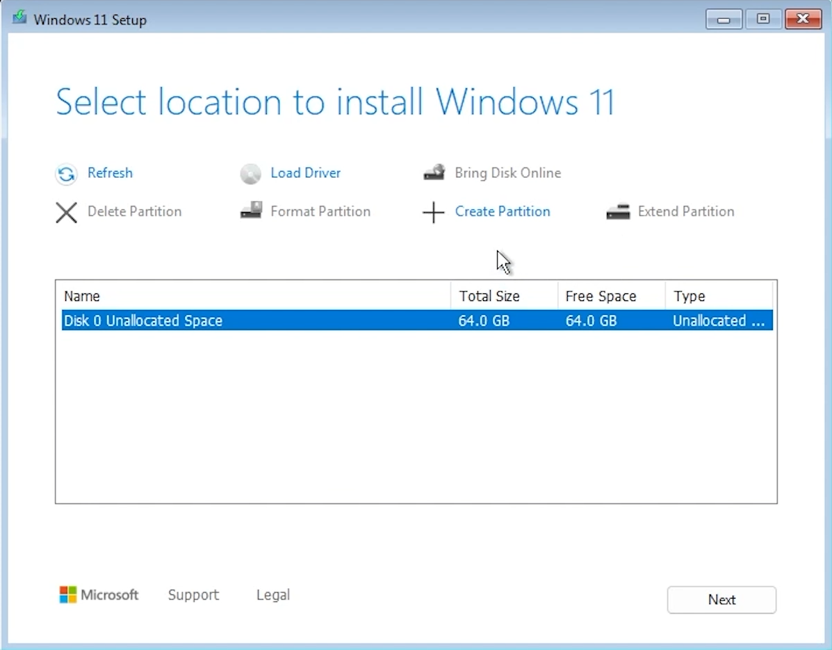Click the Create Partition plus icon
The image size is (832, 650).
[433, 212]
